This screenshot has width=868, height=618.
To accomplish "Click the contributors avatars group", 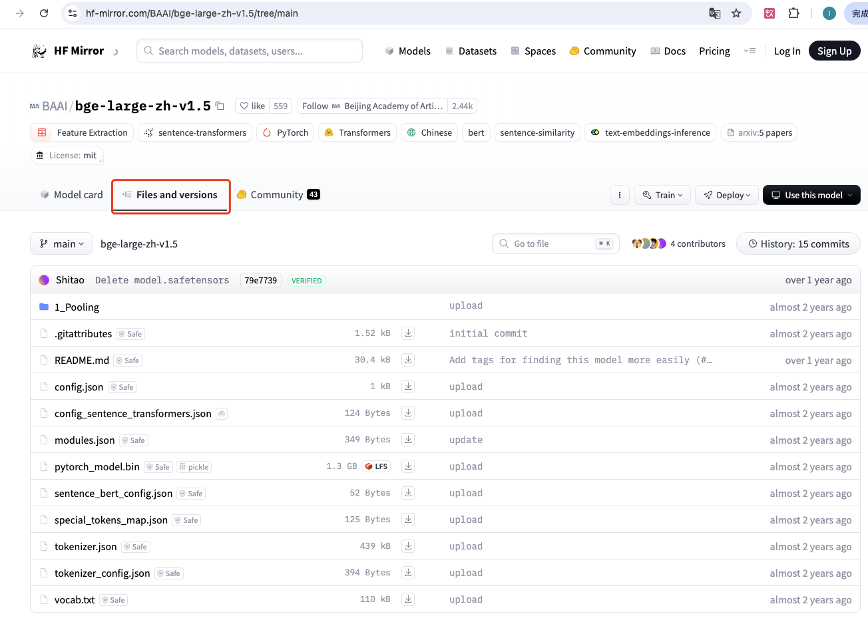I will point(649,243).
